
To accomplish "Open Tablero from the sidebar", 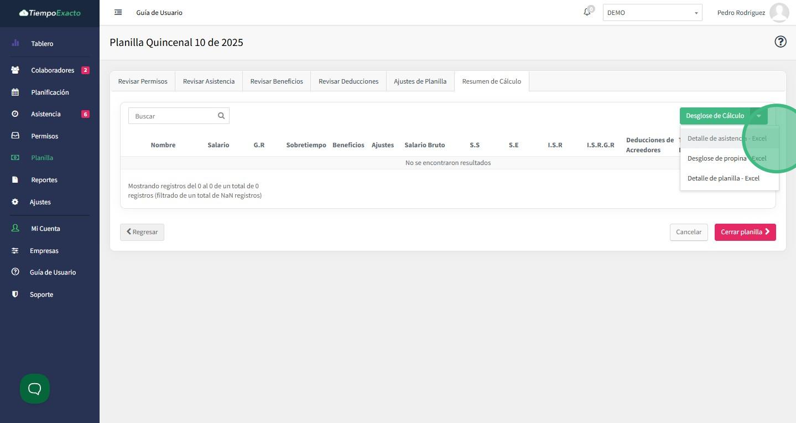I will 42,43.
